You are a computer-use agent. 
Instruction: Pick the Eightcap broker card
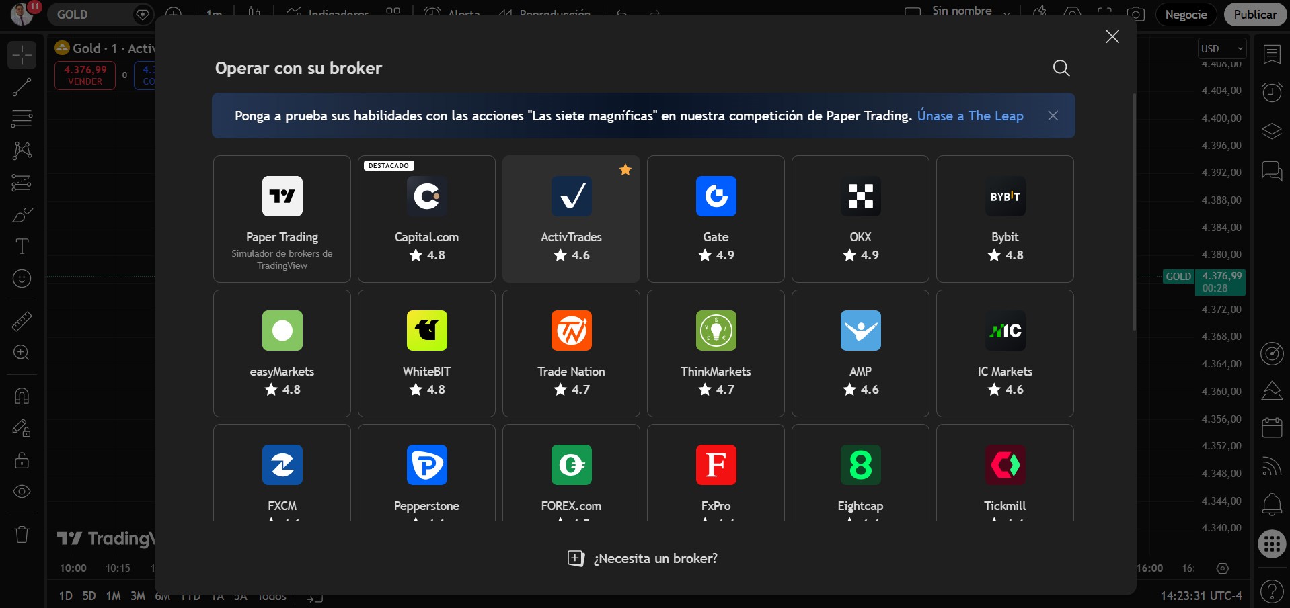[x=860, y=473]
